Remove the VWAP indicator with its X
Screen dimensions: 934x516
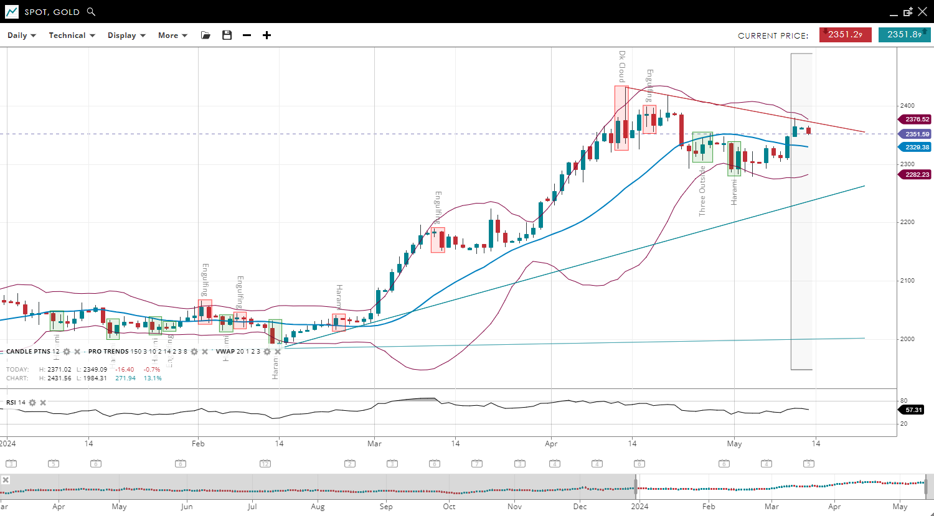(x=278, y=352)
